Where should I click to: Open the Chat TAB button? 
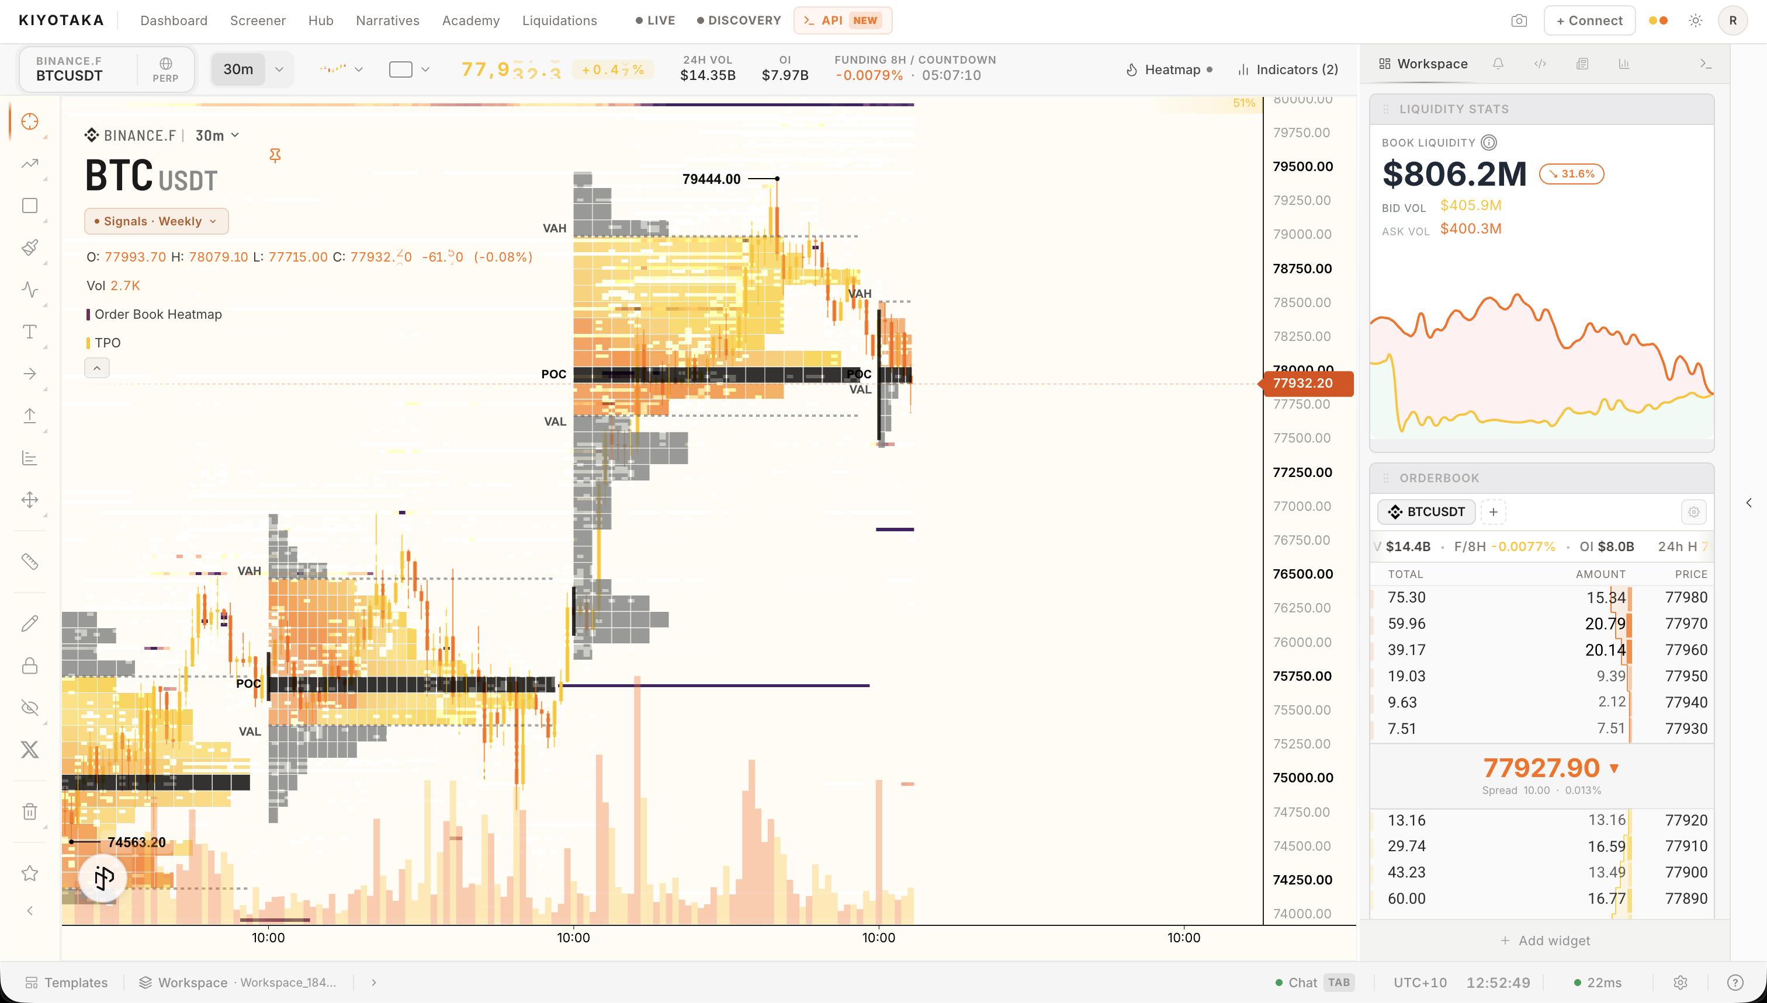pos(1314,983)
